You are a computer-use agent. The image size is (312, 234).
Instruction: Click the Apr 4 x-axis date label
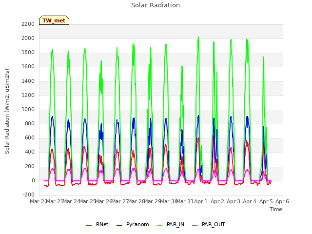pyautogui.click(x=250, y=201)
